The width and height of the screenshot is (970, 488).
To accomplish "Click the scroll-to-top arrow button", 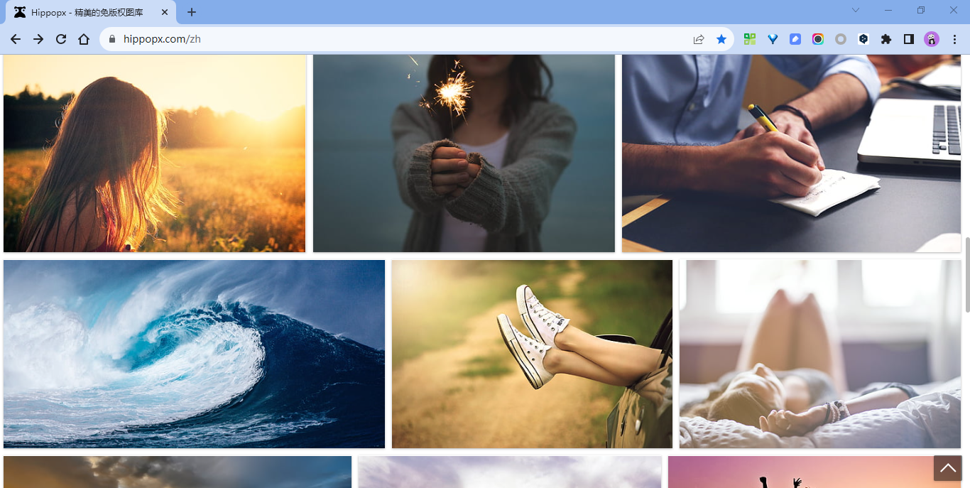I will [x=948, y=468].
